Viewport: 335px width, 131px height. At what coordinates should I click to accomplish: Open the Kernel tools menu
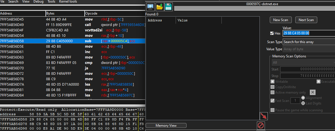click(68, 2)
